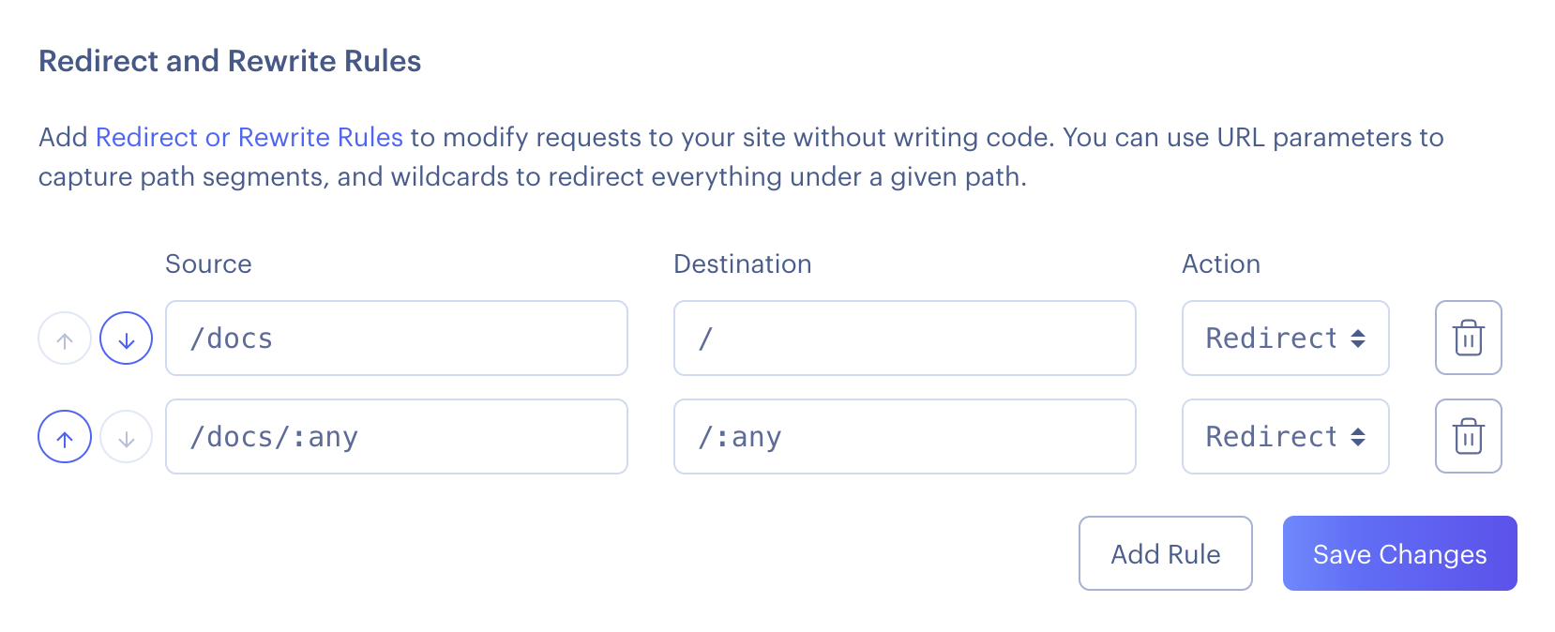Click the disabled down arrow beside /docs/:any

click(126, 436)
